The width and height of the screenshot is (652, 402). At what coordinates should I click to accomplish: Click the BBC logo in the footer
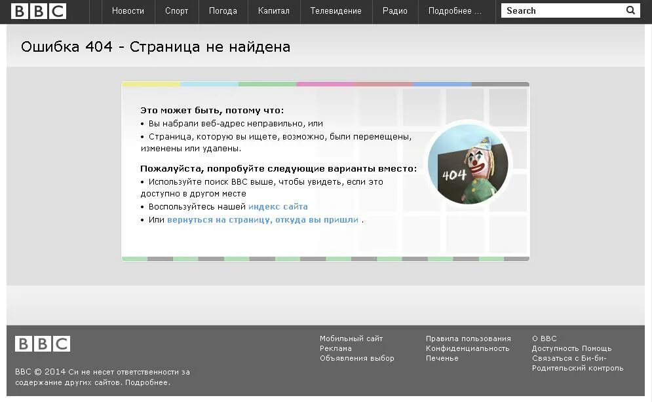tap(43, 344)
